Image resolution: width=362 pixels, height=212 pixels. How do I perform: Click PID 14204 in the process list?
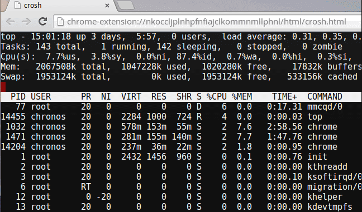click(x=13, y=147)
